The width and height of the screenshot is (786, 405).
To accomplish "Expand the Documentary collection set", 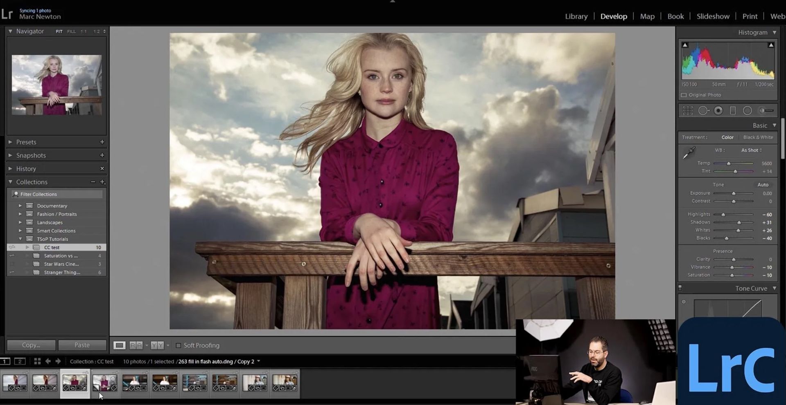I will point(20,206).
